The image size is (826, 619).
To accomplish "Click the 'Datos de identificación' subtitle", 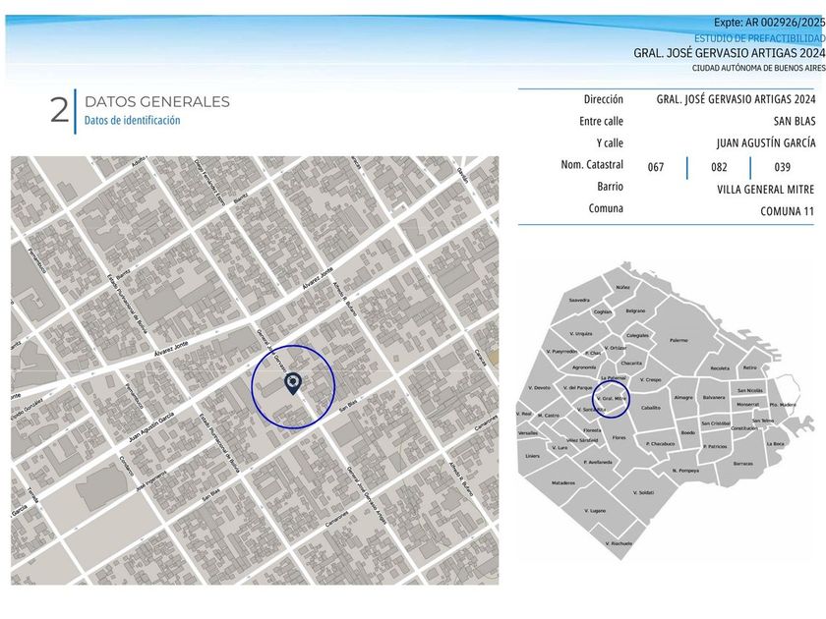I will (x=132, y=120).
